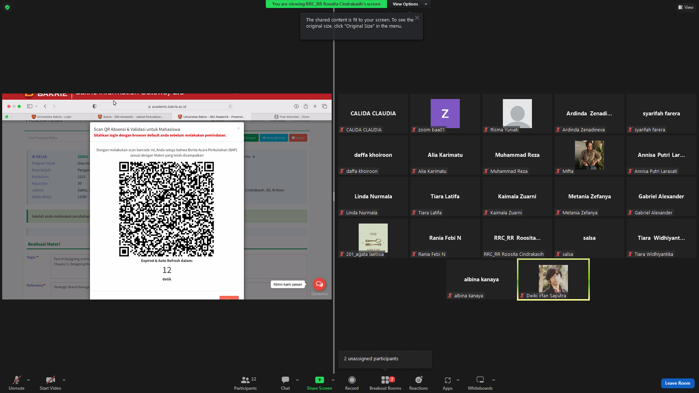
Task: Click the browser tab overview icon
Action: pyautogui.click(x=324, y=106)
